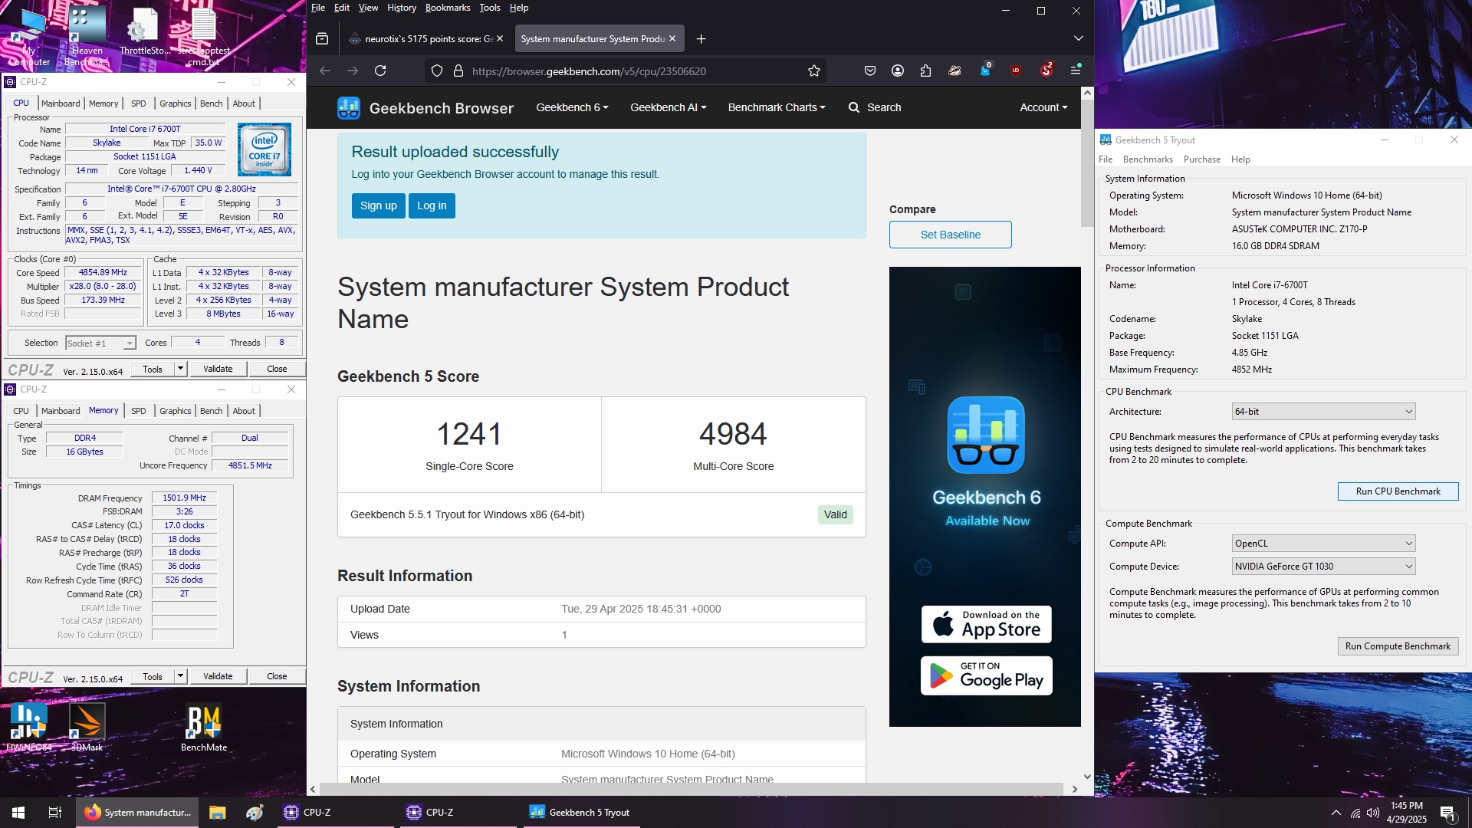Expand Tools arrow in top CPU-Z window
Viewport: 1472px width, 828px height.
pos(180,369)
